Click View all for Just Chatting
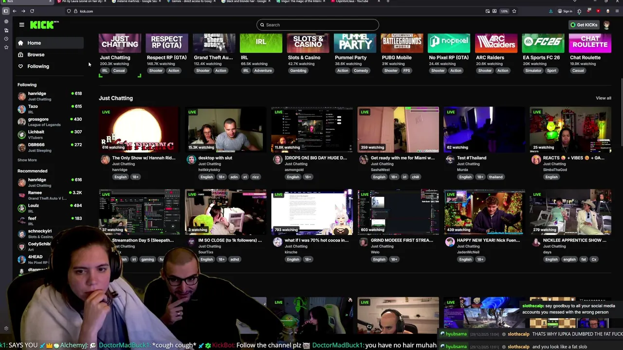The height and width of the screenshot is (350, 623). [x=603, y=98]
